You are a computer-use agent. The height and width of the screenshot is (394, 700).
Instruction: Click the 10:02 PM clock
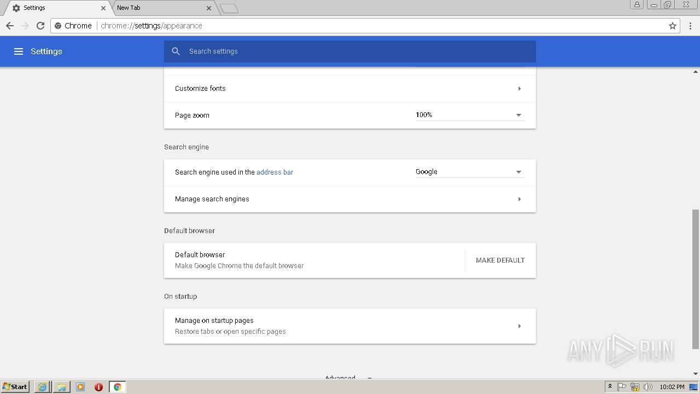672,387
